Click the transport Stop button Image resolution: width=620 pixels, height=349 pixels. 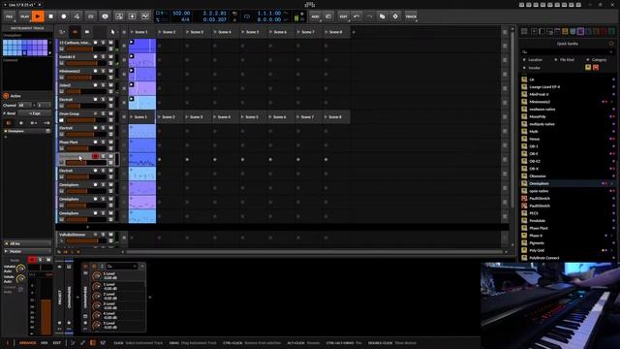[x=51, y=16]
